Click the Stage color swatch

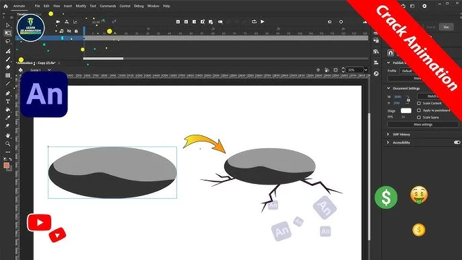[x=405, y=110]
